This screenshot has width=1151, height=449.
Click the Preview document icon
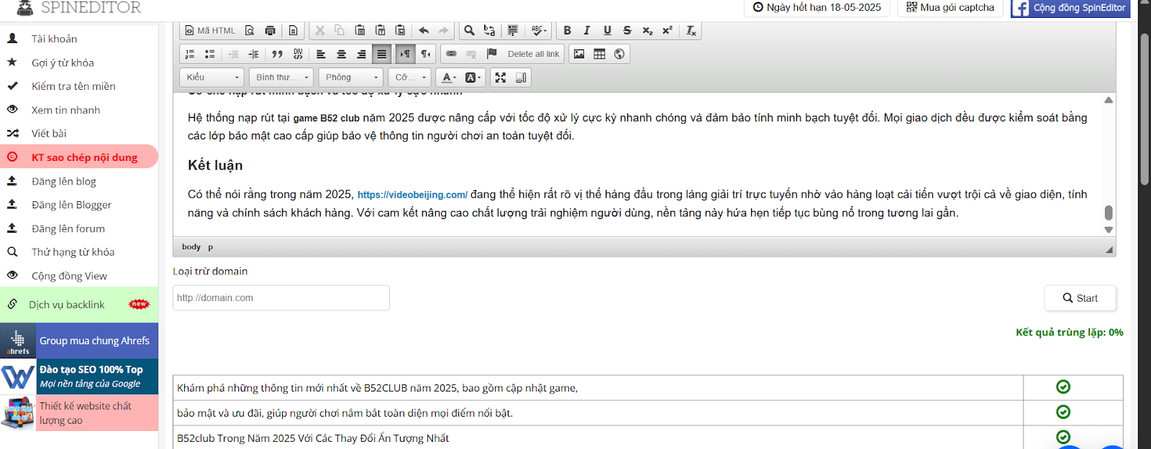pyautogui.click(x=250, y=30)
